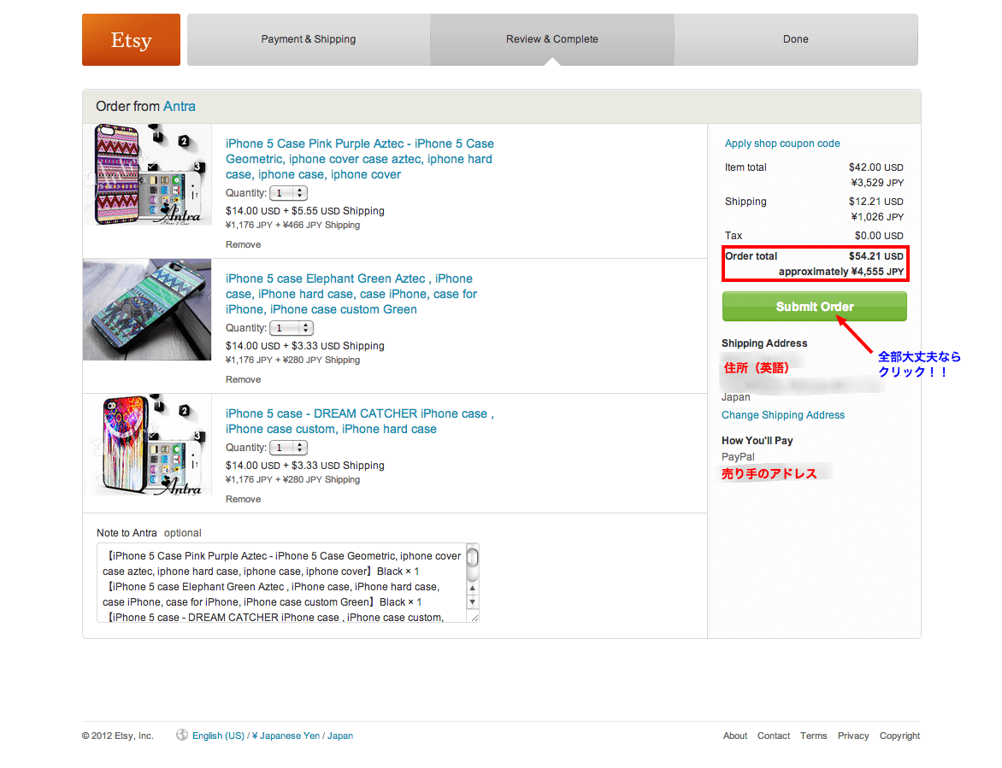This screenshot has width=1002, height=768.
Task: Click the '¥3,529 JPY' item total conversion
Action: [877, 183]
